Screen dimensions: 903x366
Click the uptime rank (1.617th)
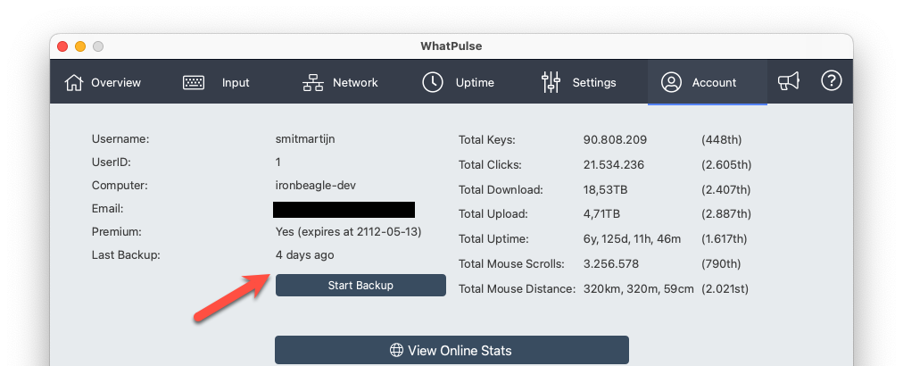pyautogui.click(x=725, y=238)
